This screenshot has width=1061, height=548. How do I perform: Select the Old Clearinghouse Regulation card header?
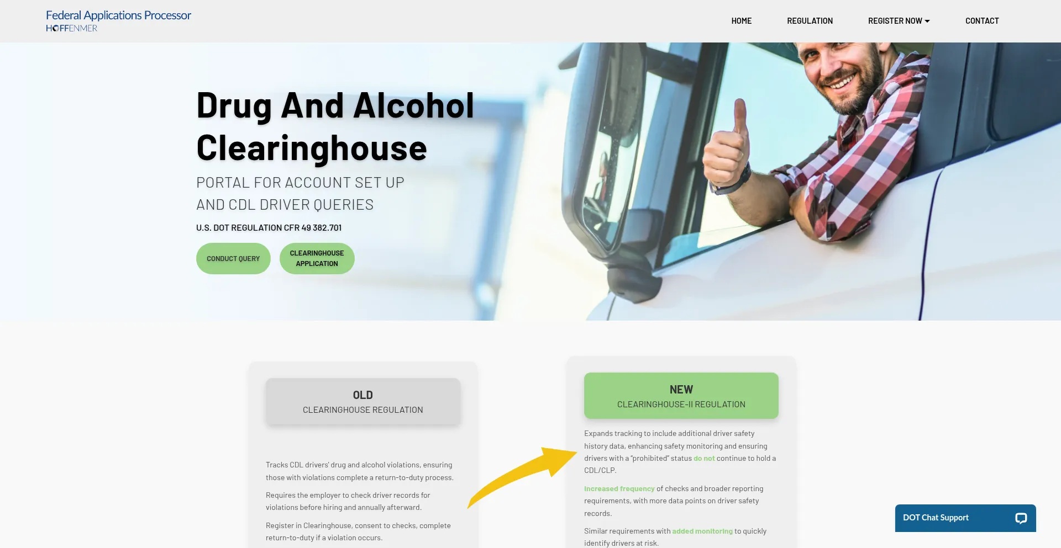[363, 401]
